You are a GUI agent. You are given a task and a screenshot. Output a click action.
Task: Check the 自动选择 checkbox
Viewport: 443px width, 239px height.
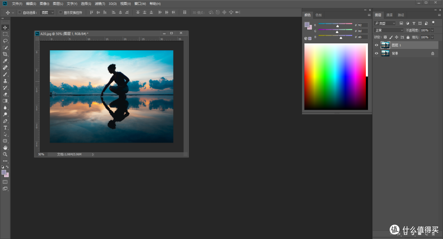pyautogui.click(x=19, y=12)
